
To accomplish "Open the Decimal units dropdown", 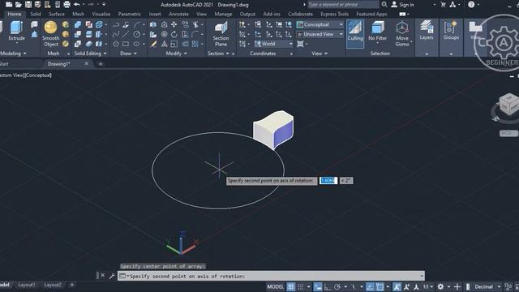I will (487, 286).
